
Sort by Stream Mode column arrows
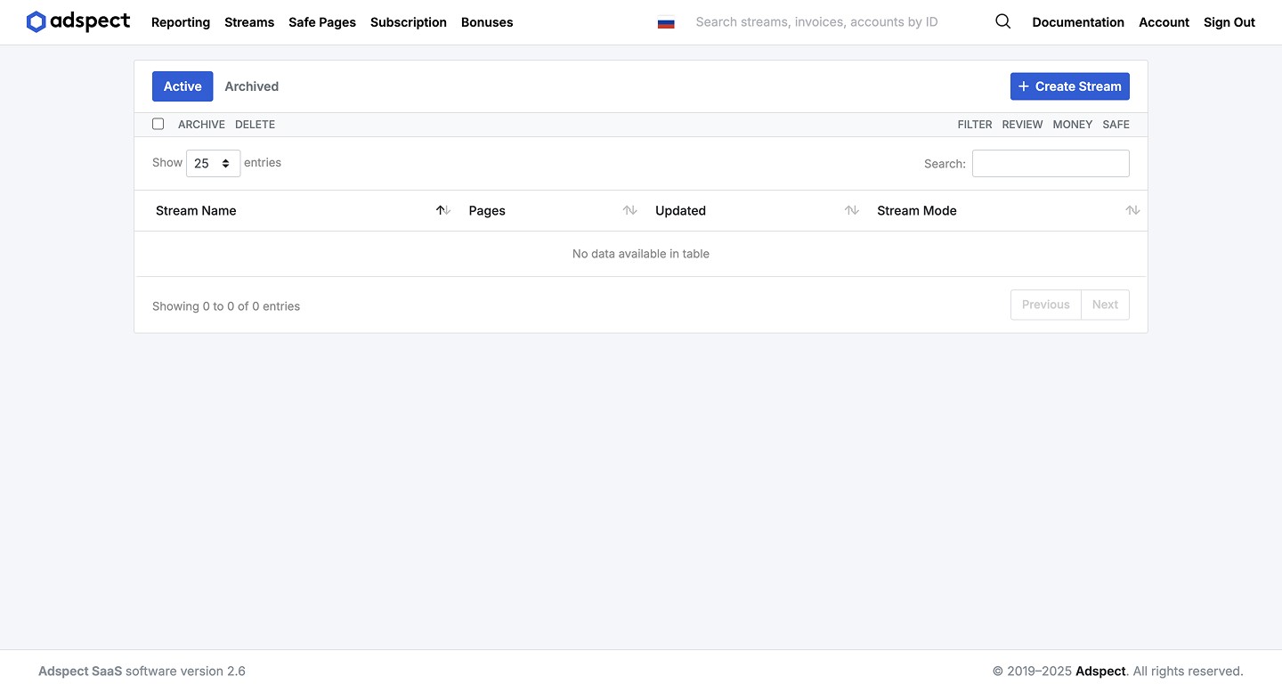pos(1132,211)
